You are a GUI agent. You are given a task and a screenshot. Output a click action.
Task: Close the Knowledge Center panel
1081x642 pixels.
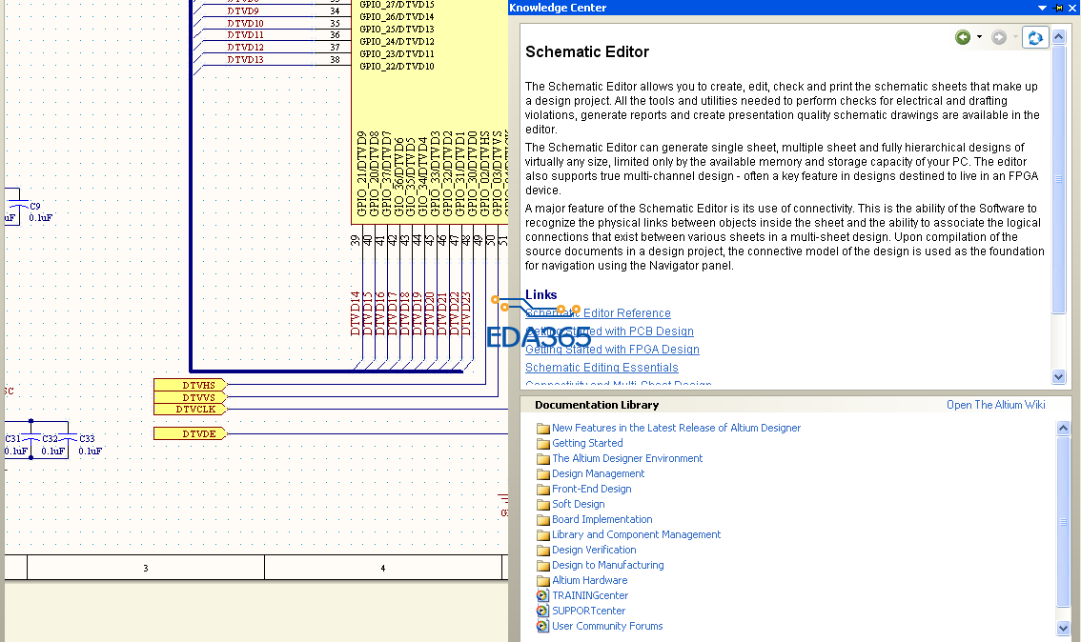tap(1072, 8)
